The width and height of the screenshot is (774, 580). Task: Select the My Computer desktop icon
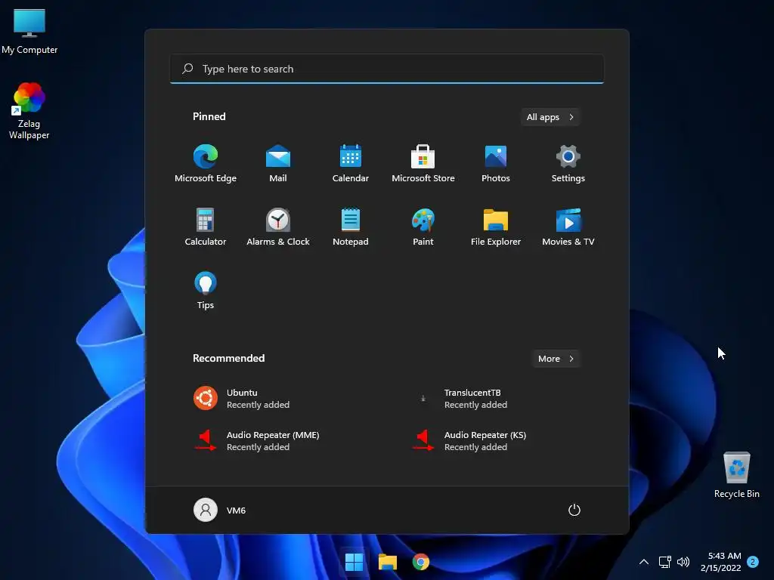[29, 31]
